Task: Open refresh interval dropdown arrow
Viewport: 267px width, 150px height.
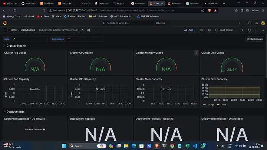Action: [x=255, y=30]
